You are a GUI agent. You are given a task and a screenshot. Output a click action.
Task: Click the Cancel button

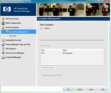point(80,89)
